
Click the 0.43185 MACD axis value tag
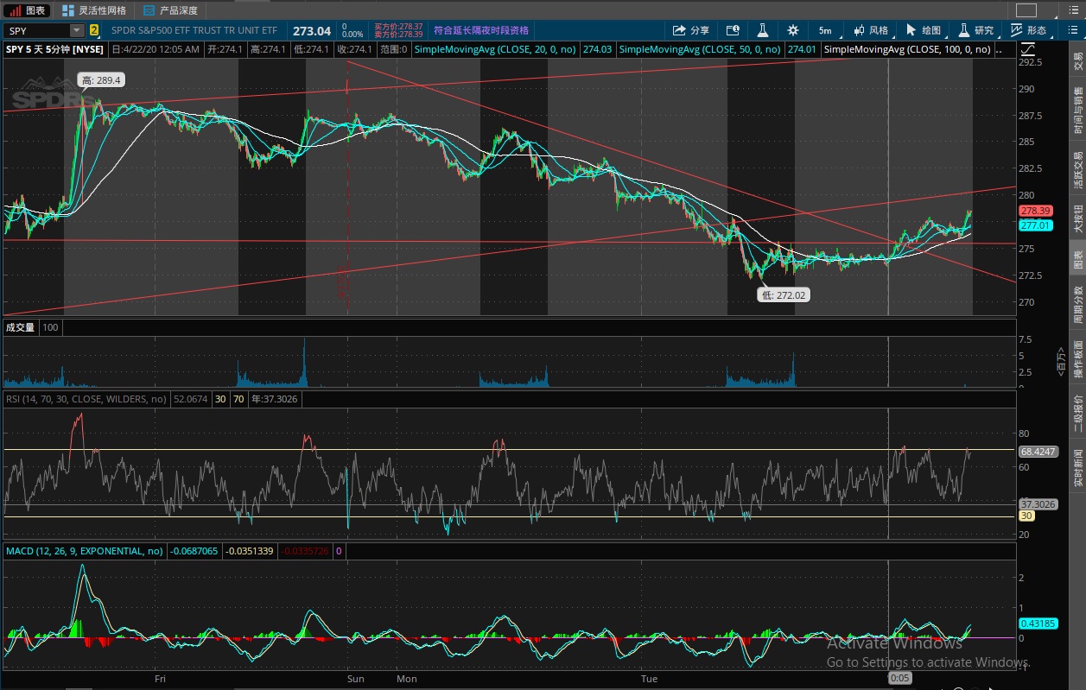[x=1037, y=623]
